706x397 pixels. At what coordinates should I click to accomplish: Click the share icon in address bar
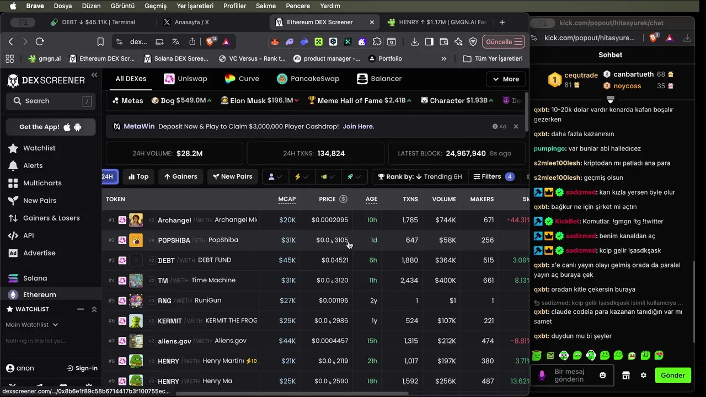[192, 42]
